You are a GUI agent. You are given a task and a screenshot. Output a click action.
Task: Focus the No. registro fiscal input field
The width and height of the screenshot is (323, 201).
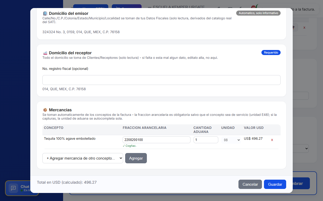coord(161,80)
